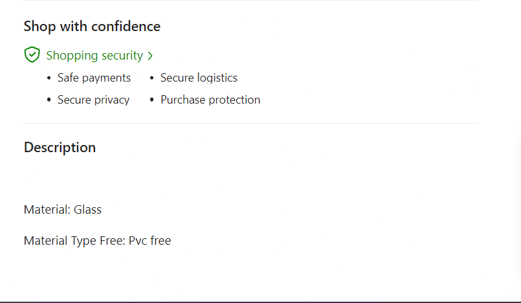
Task: Click the word confidence in the heading
Action: (x=126, y=27)
